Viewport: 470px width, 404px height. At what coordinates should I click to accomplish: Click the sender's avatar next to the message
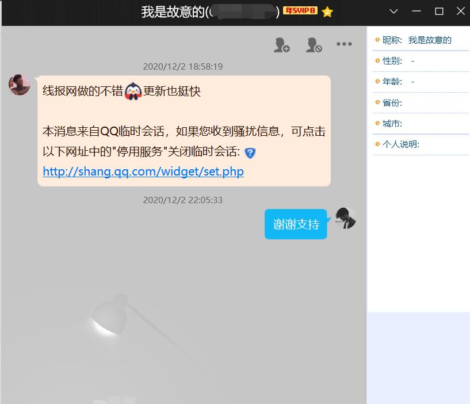coord(19,84)
